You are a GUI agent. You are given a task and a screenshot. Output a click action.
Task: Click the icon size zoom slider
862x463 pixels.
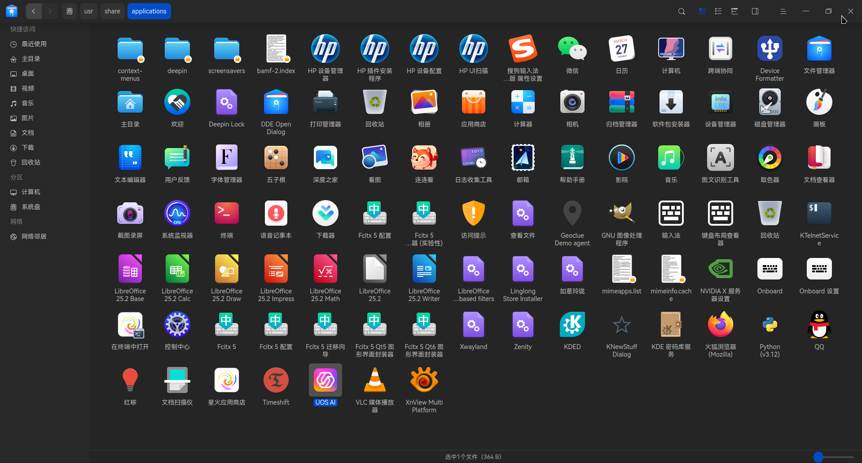point(834,457)
